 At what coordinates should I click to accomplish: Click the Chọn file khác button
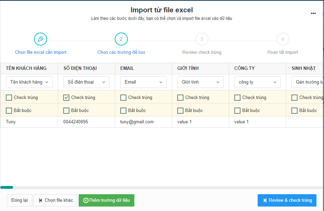click(x=55, y=200)
